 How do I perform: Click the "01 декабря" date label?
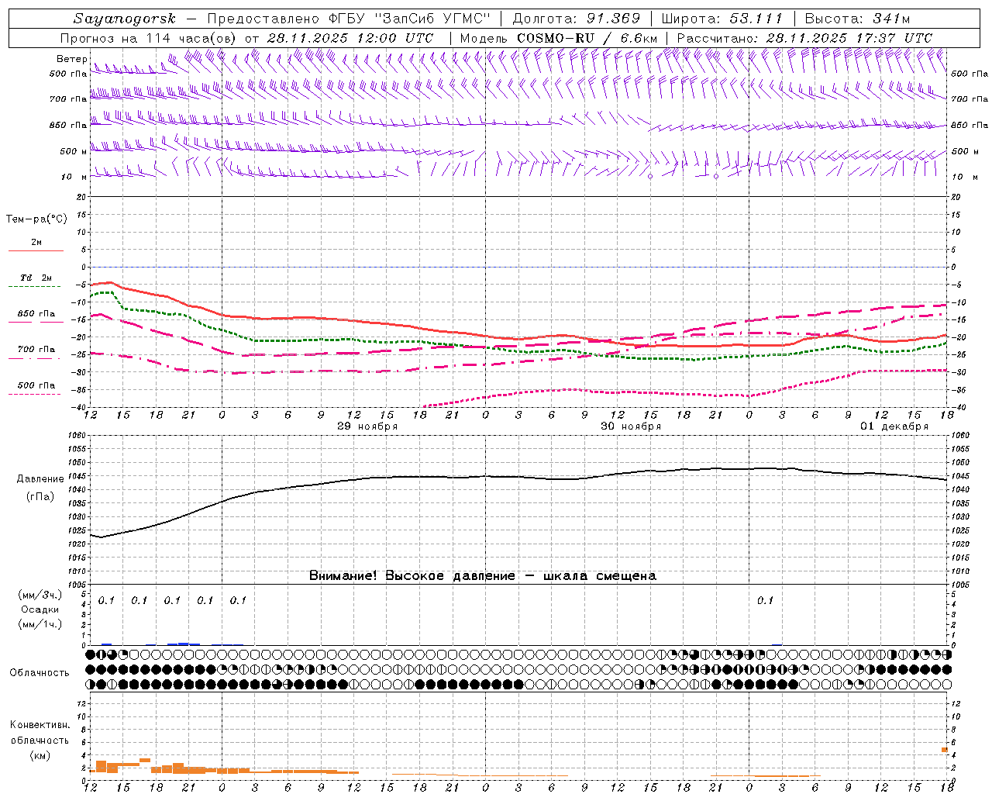(x=894, y=426)
